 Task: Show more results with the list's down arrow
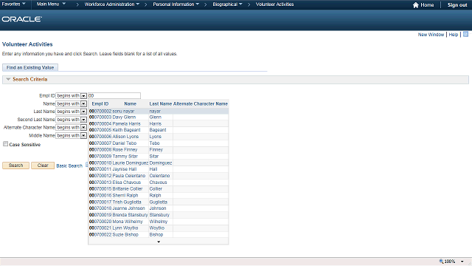tap(159, 242)
